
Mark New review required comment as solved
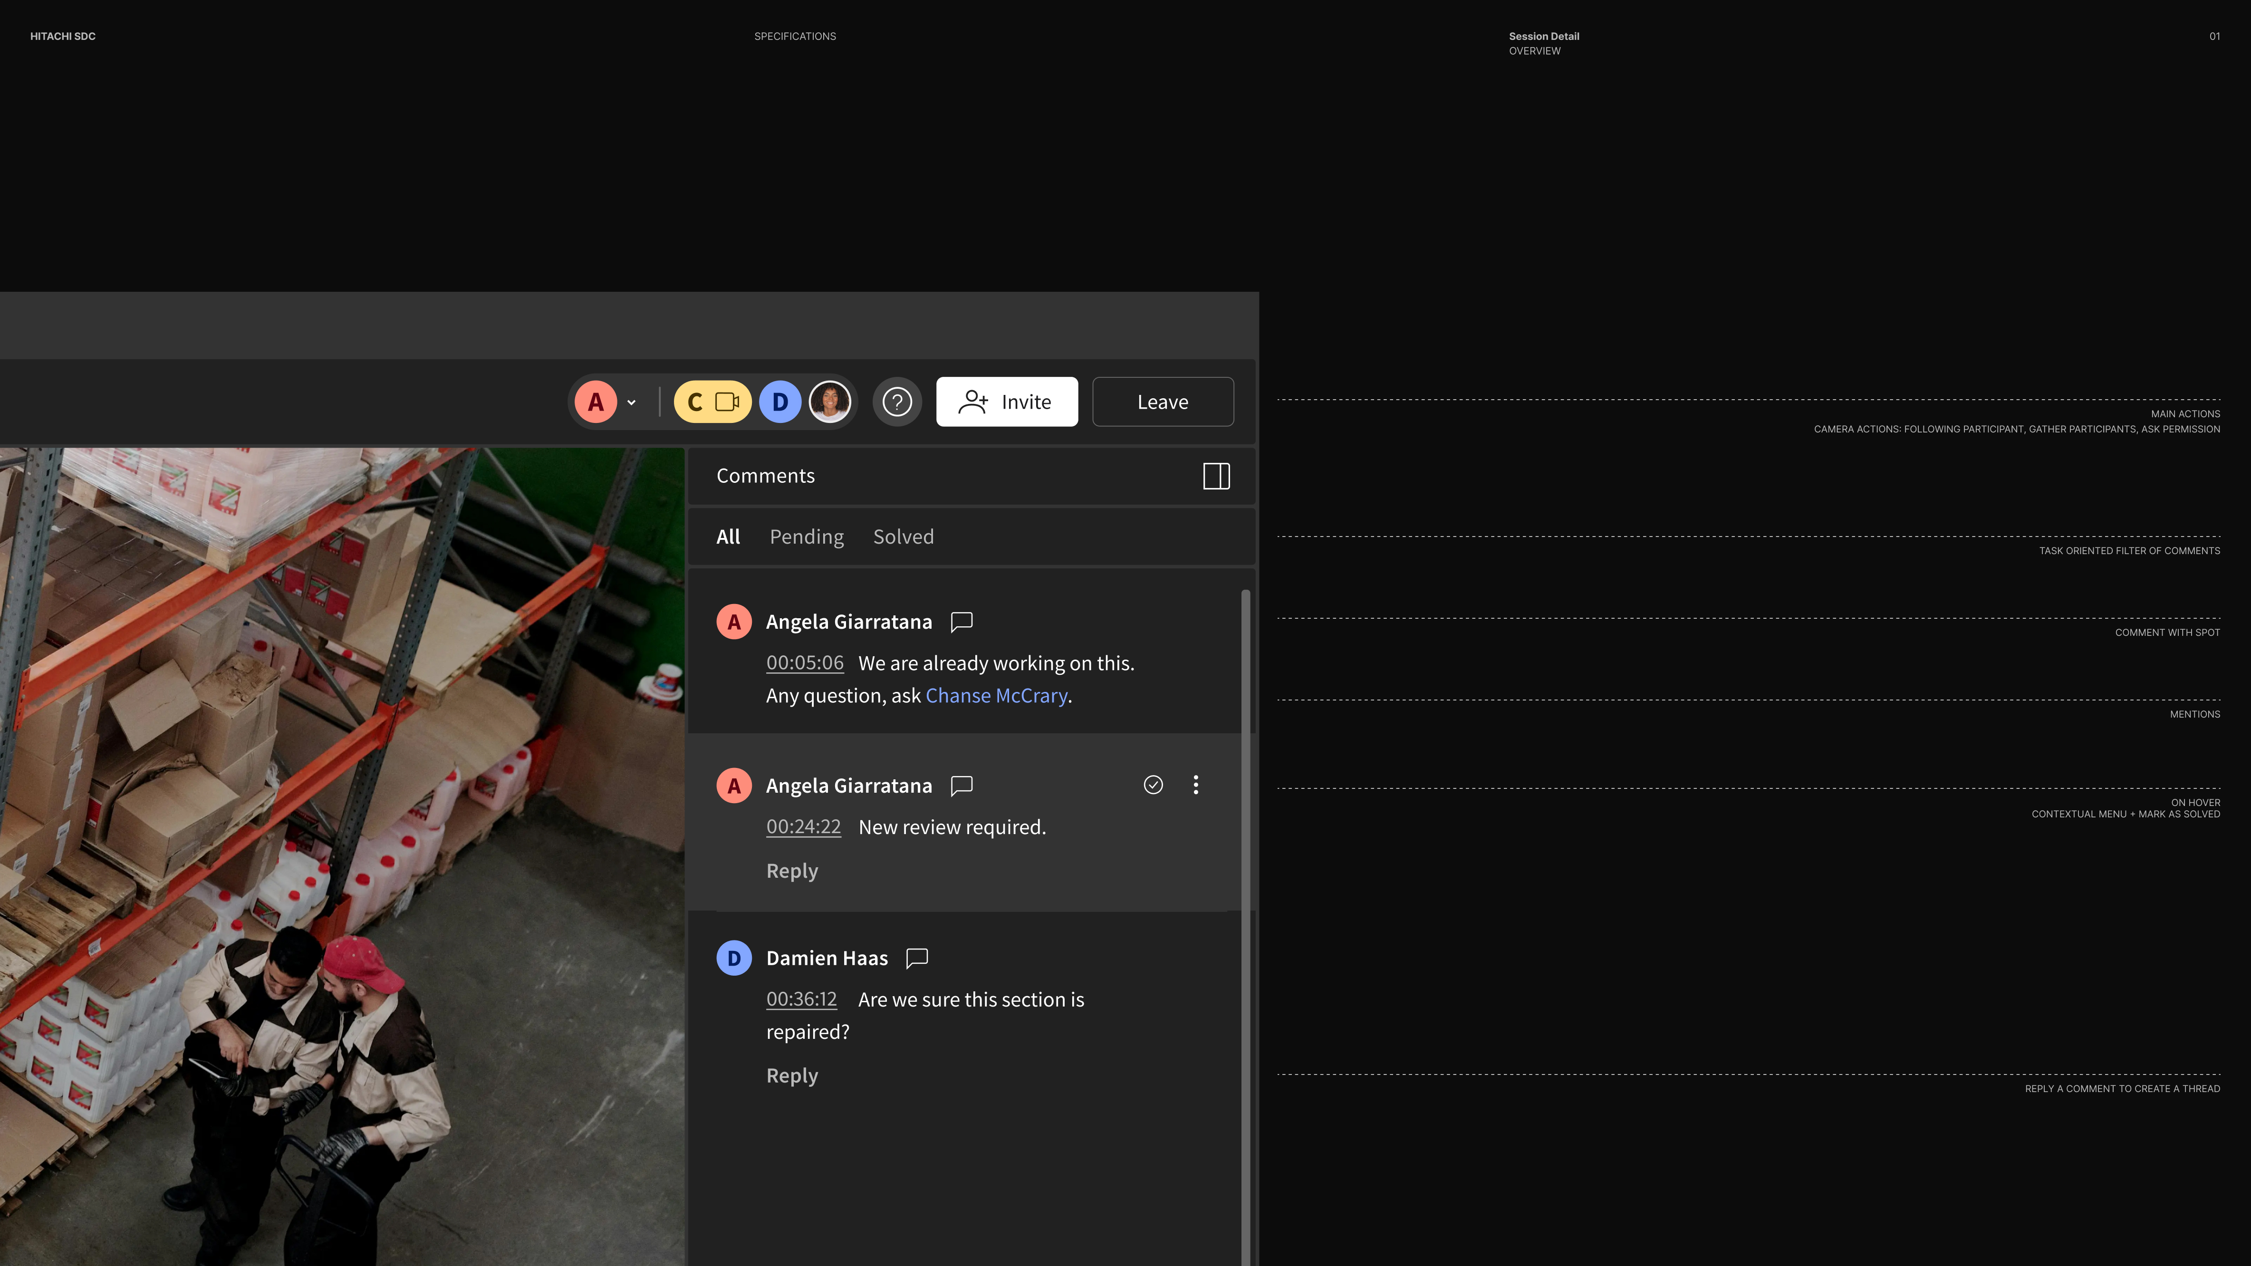coord(1153,785)
